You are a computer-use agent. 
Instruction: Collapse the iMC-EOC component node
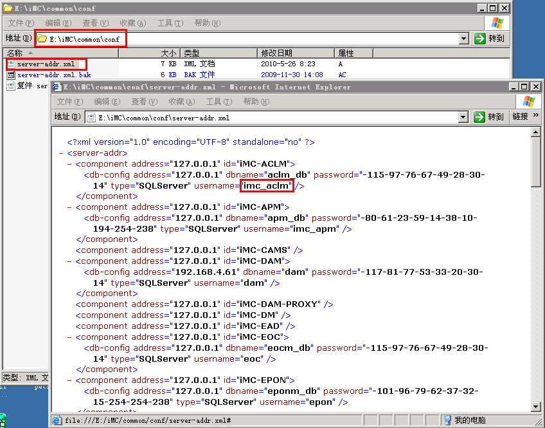coord(69,337)
